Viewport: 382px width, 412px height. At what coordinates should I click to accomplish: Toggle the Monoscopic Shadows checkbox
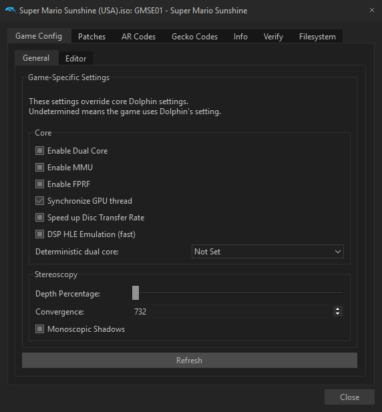click(x=39, y=329)
